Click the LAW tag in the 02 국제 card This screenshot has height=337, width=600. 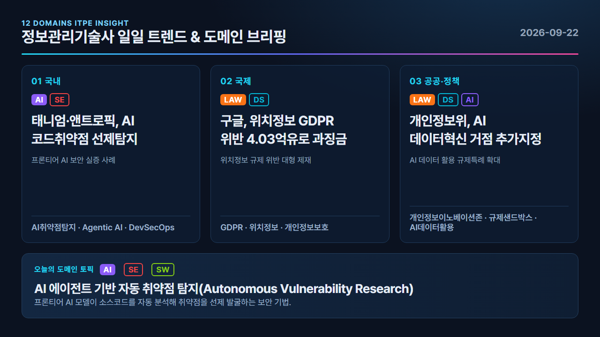tap(233, 100)
